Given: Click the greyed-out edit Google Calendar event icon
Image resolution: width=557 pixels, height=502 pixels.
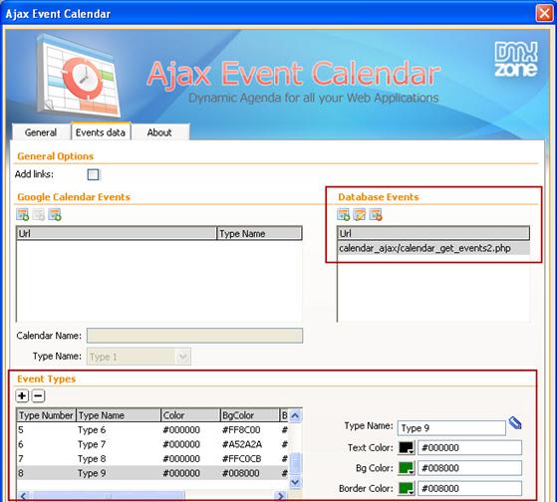Looking at the screenshot, I should [x=39, y=215].
